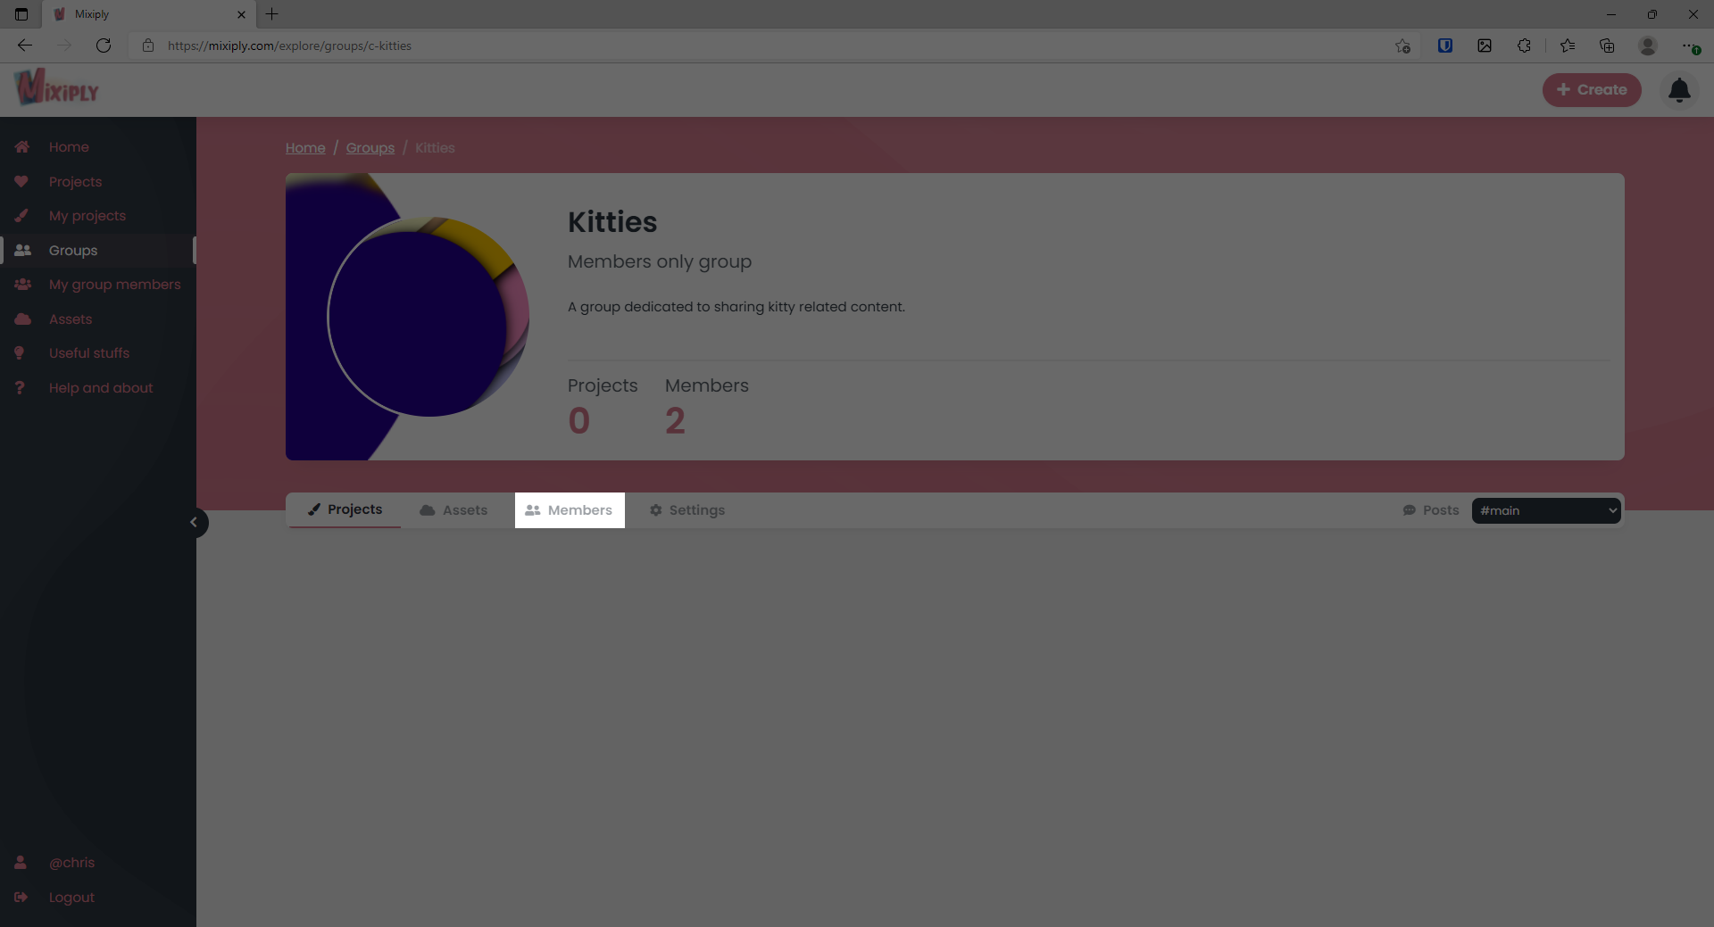Click the My group members icon

pyautogui.click(x=22, y=285)
